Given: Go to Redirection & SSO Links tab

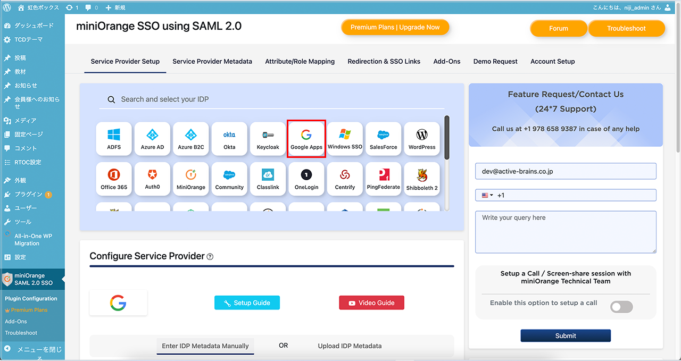Looking at the screenshot, I should pos(384,61).
